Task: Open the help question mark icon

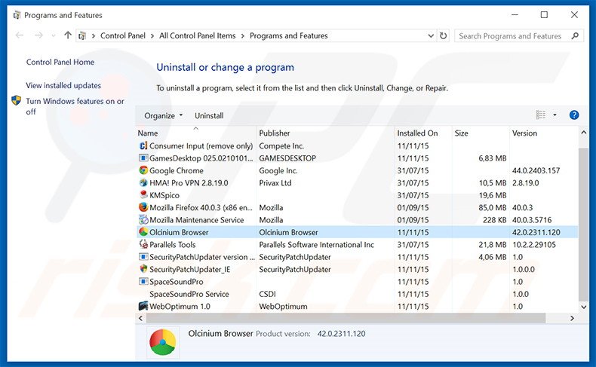Action: (x=574, y=115)
